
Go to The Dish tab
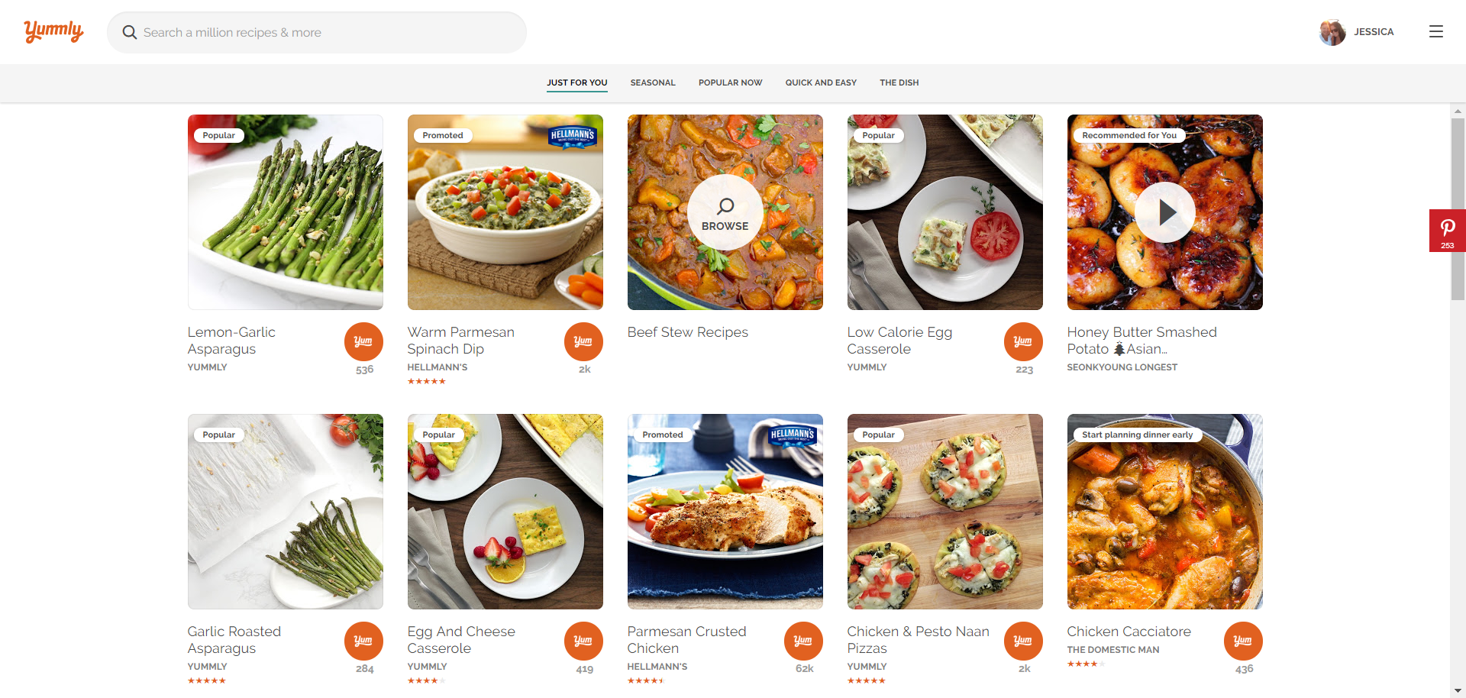pos(899,82)
